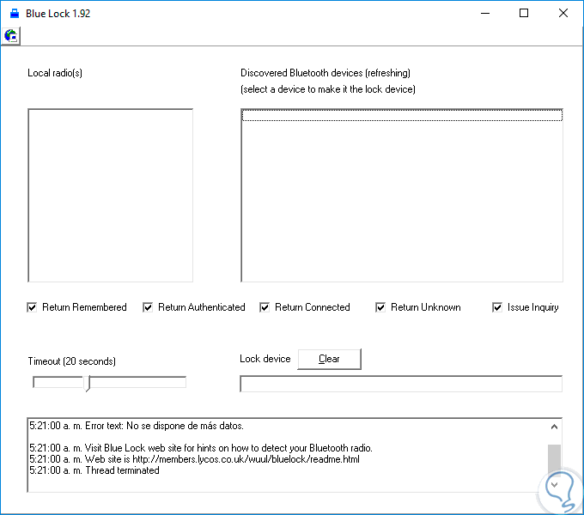Image resolution: width=584 pixels, height=515 pixels.
Task: Click the 'Discovered Bluetooth devices (refreshing)' label
Action: (x=325, y=73)
